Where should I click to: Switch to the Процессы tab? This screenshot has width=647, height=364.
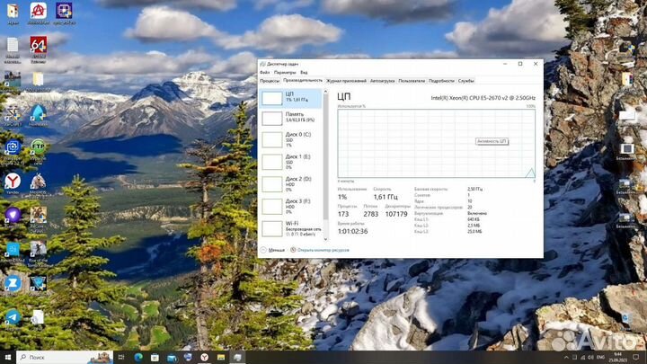click(x=270, y=80)
